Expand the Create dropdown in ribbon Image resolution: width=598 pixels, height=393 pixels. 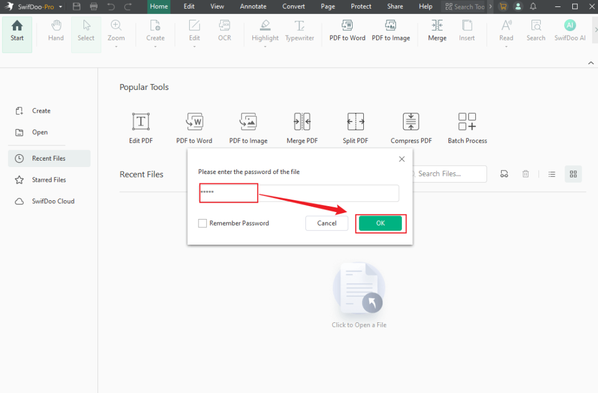[x=155, y=46]
